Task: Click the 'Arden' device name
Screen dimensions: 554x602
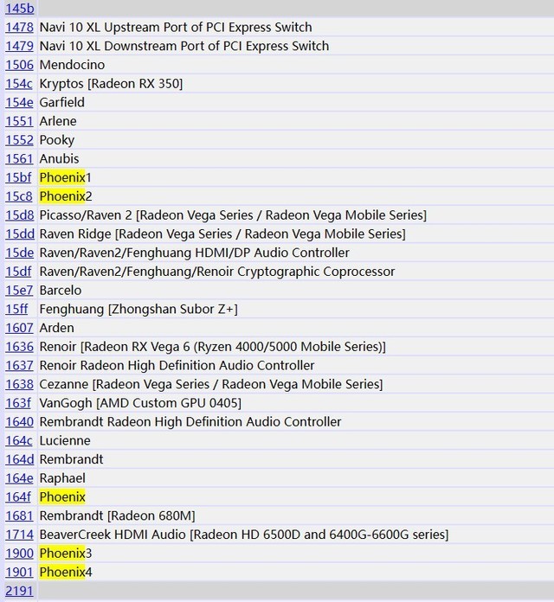Action: (x=57, y=329)
